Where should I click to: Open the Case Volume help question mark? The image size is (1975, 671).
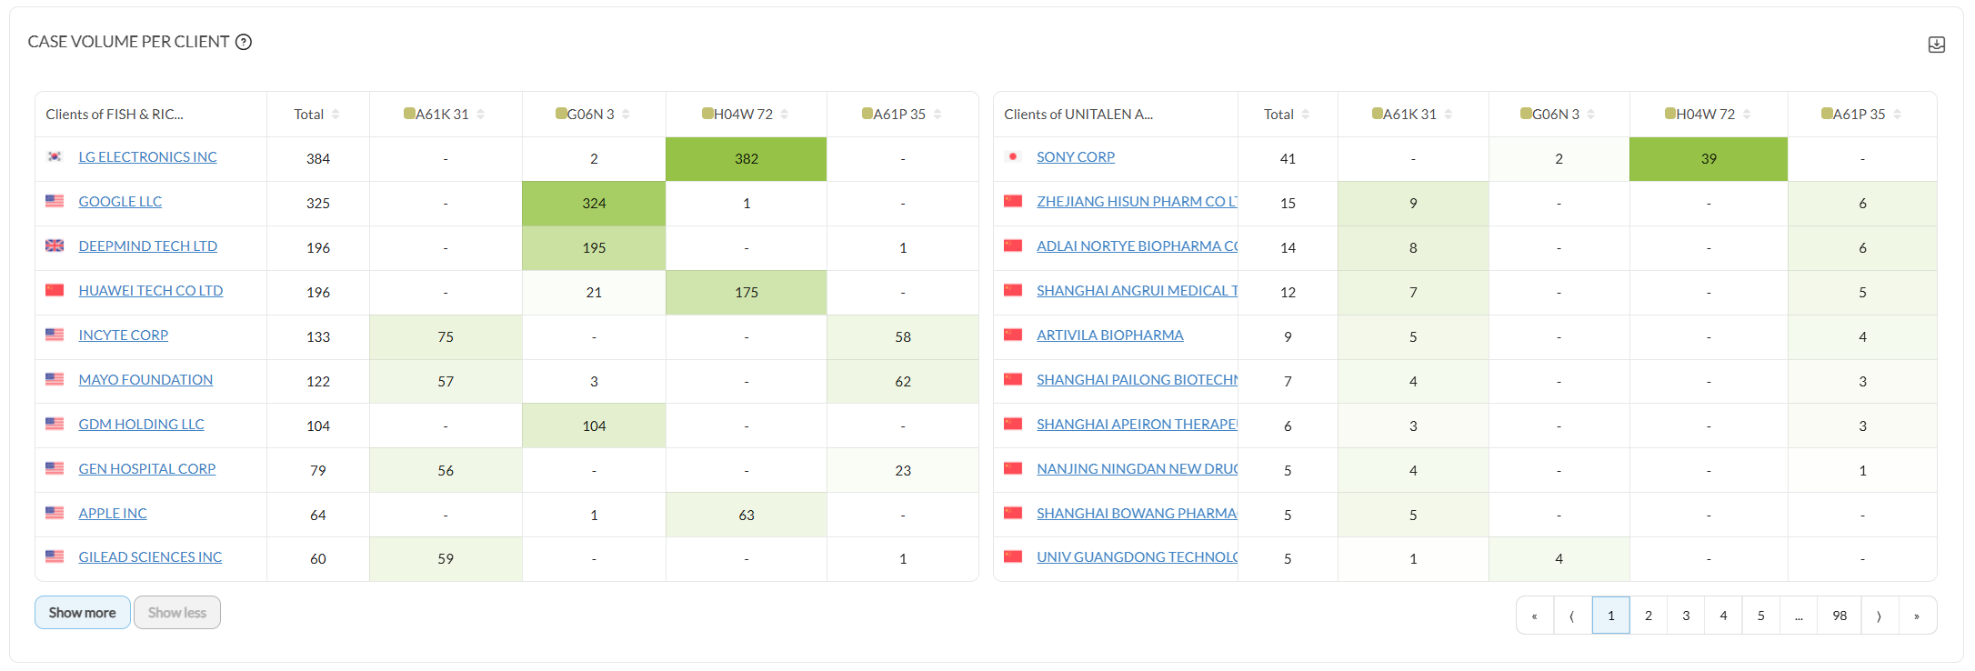244,42
